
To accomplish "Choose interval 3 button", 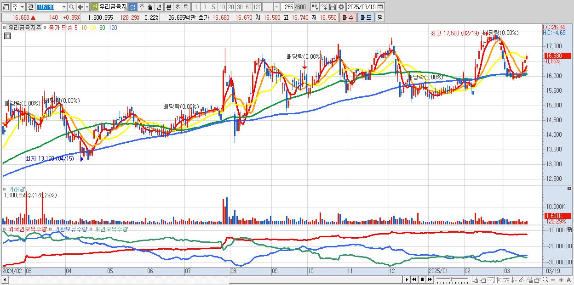I will click(x=205, y=7).
